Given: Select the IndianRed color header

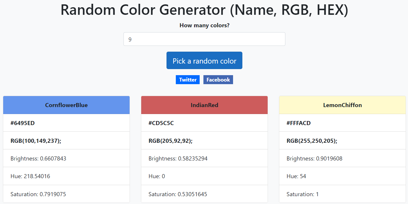Looking at the screenshot, I should tap(204, 105).
